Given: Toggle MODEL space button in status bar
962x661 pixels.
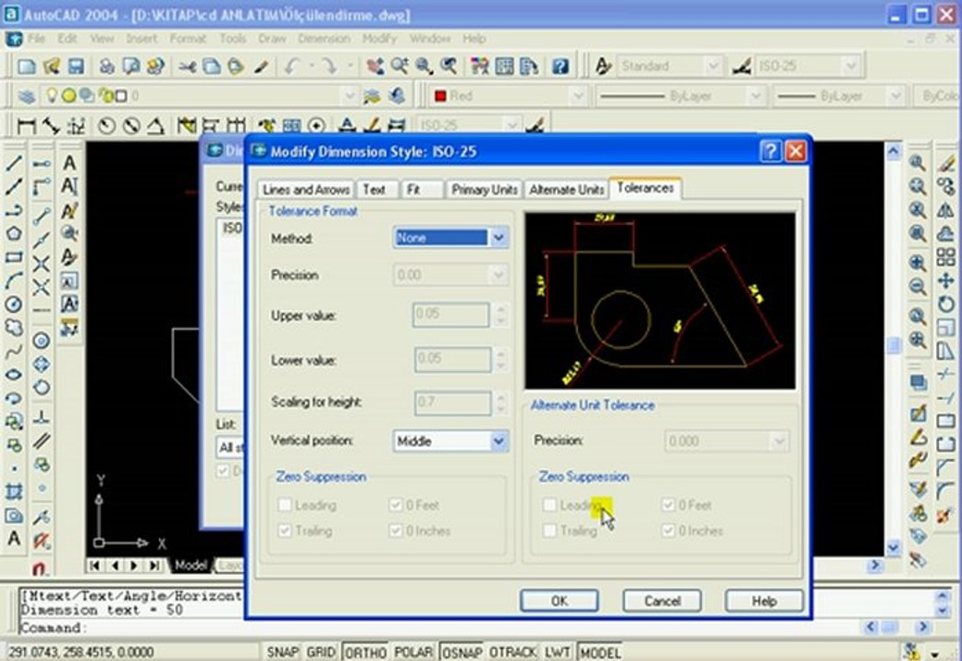Looking at the screenshot, I should [600, 652].
